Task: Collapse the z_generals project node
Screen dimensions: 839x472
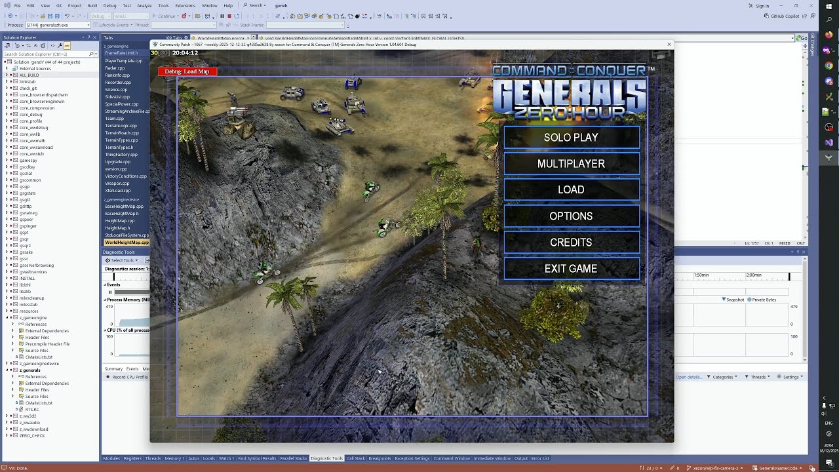Action: [x=7, y=370]
